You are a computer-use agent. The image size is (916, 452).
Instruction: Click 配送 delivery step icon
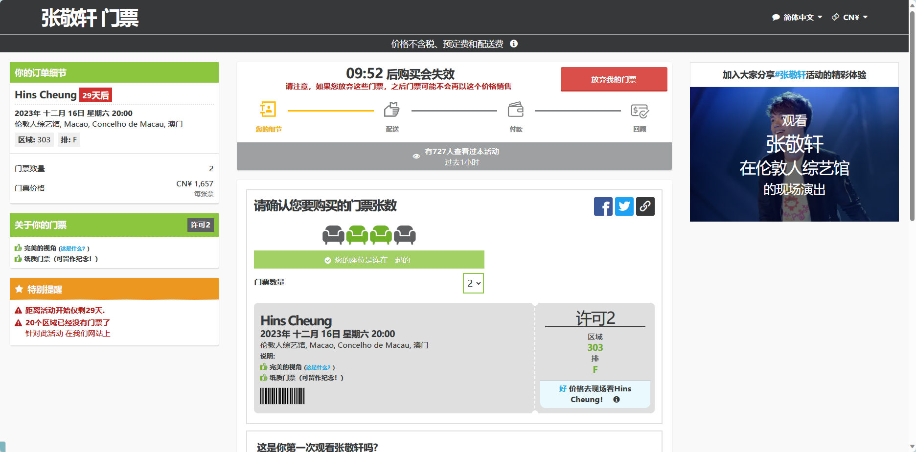pos(392,109)
